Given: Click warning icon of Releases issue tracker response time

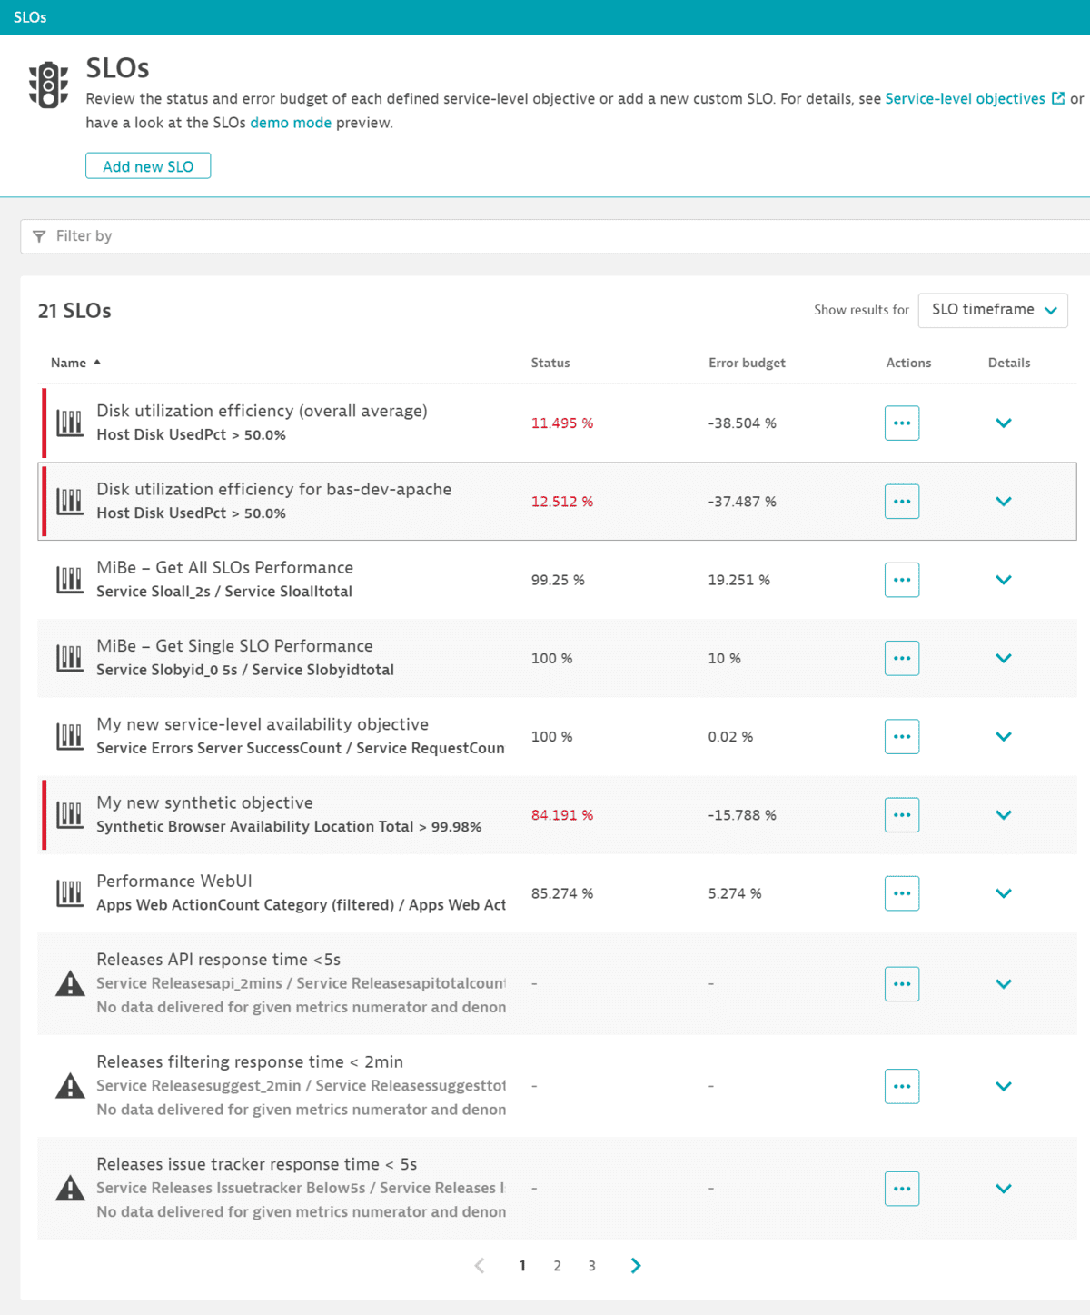Looking at the screenshot, I should (70, 1189).
